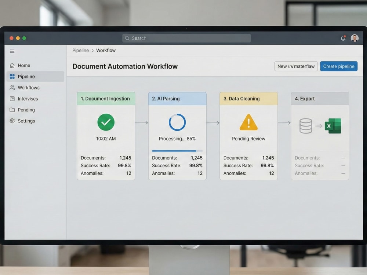This screenshot has width=367, height=275.
Task: Select Pipeline in sidebar
Action: pos(35,77)
